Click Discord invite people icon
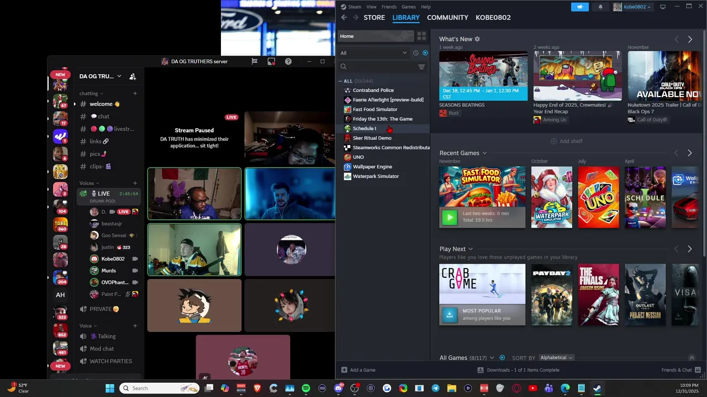The image size is (707, 397). 133,77
